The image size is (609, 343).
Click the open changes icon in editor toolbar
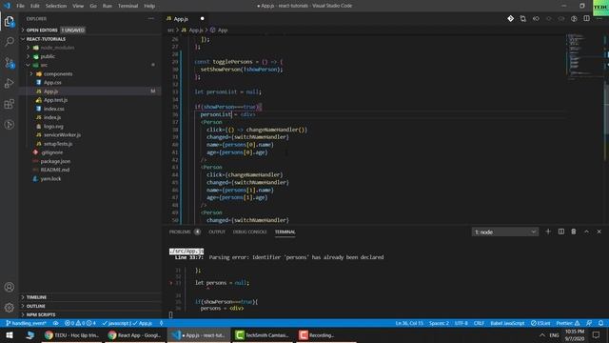(523, 18)
